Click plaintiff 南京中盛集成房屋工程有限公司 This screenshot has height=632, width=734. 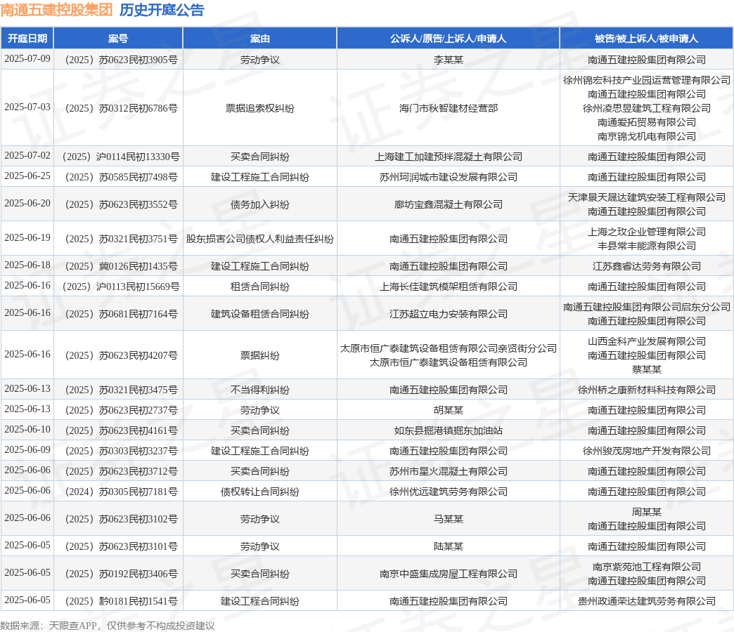tap(448, 574)
